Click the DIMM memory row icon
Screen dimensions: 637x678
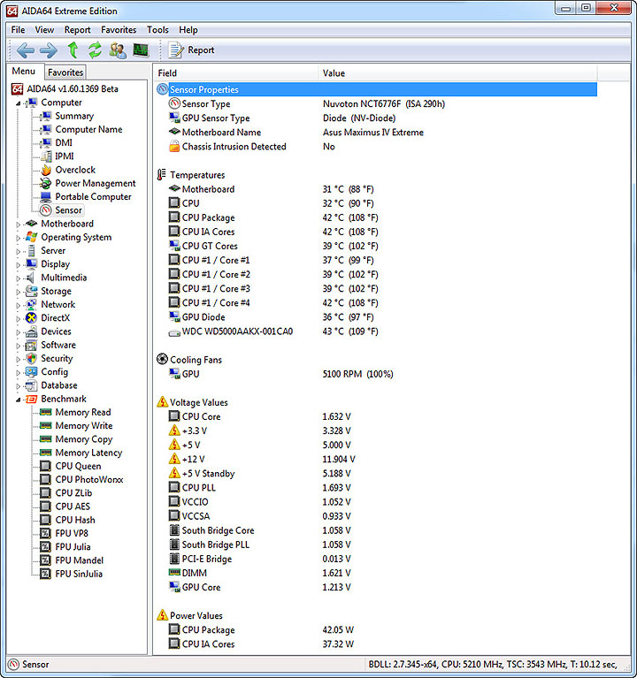(174, 573)
